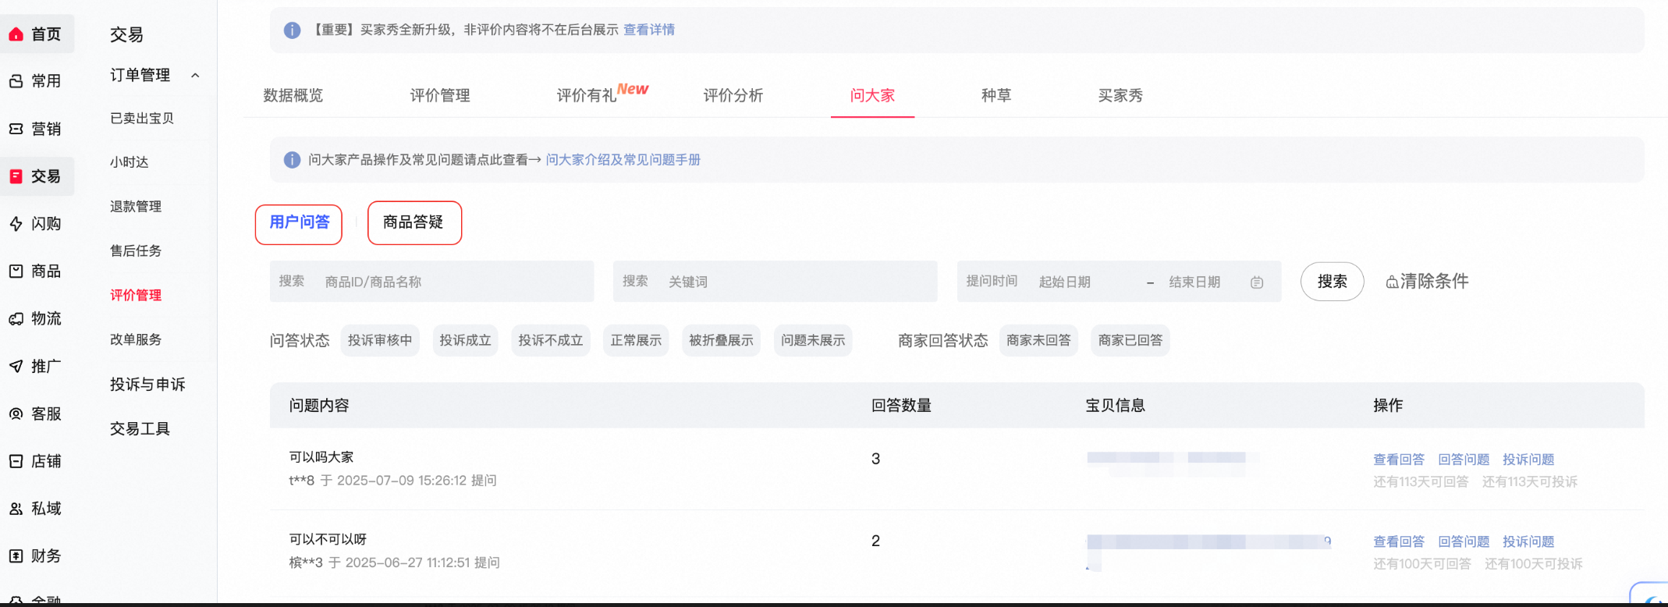The height and width of the screenshot is (607, 1668).
Task: Toggle the 商家已回答 filter
Action: 1130,341
